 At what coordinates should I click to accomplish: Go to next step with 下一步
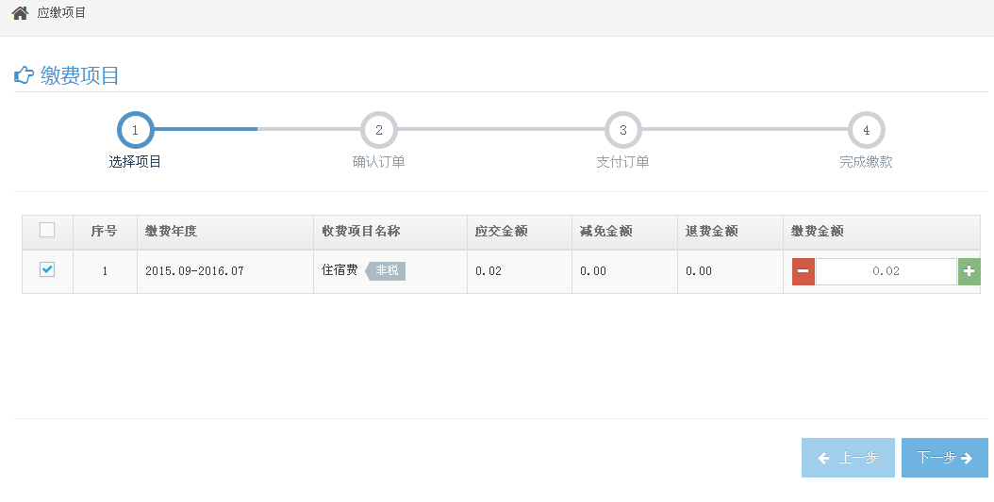tap(945, 458)
